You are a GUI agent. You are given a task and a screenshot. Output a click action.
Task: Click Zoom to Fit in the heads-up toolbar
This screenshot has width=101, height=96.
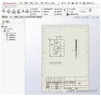tap(74, 17)
